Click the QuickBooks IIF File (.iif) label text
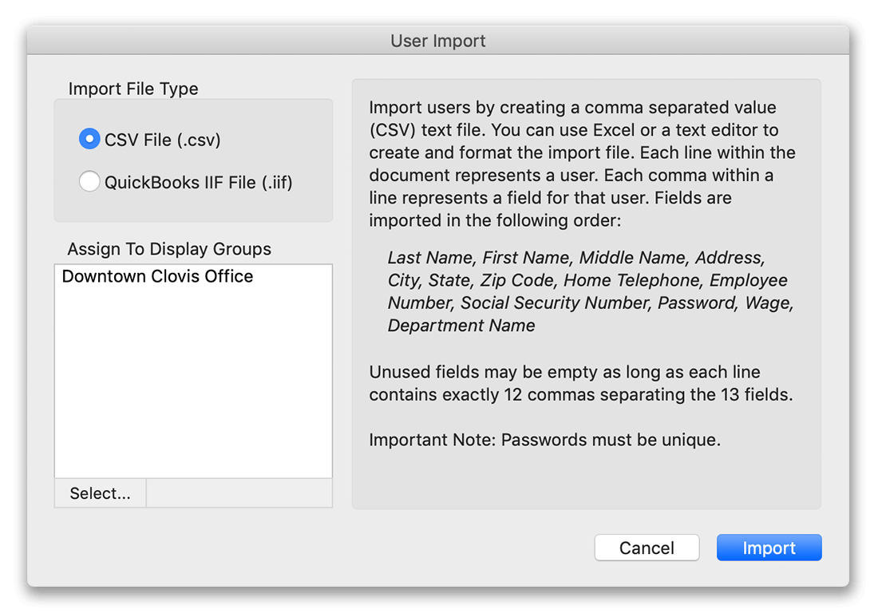The image size is (878, 613). tap(196, 181)
